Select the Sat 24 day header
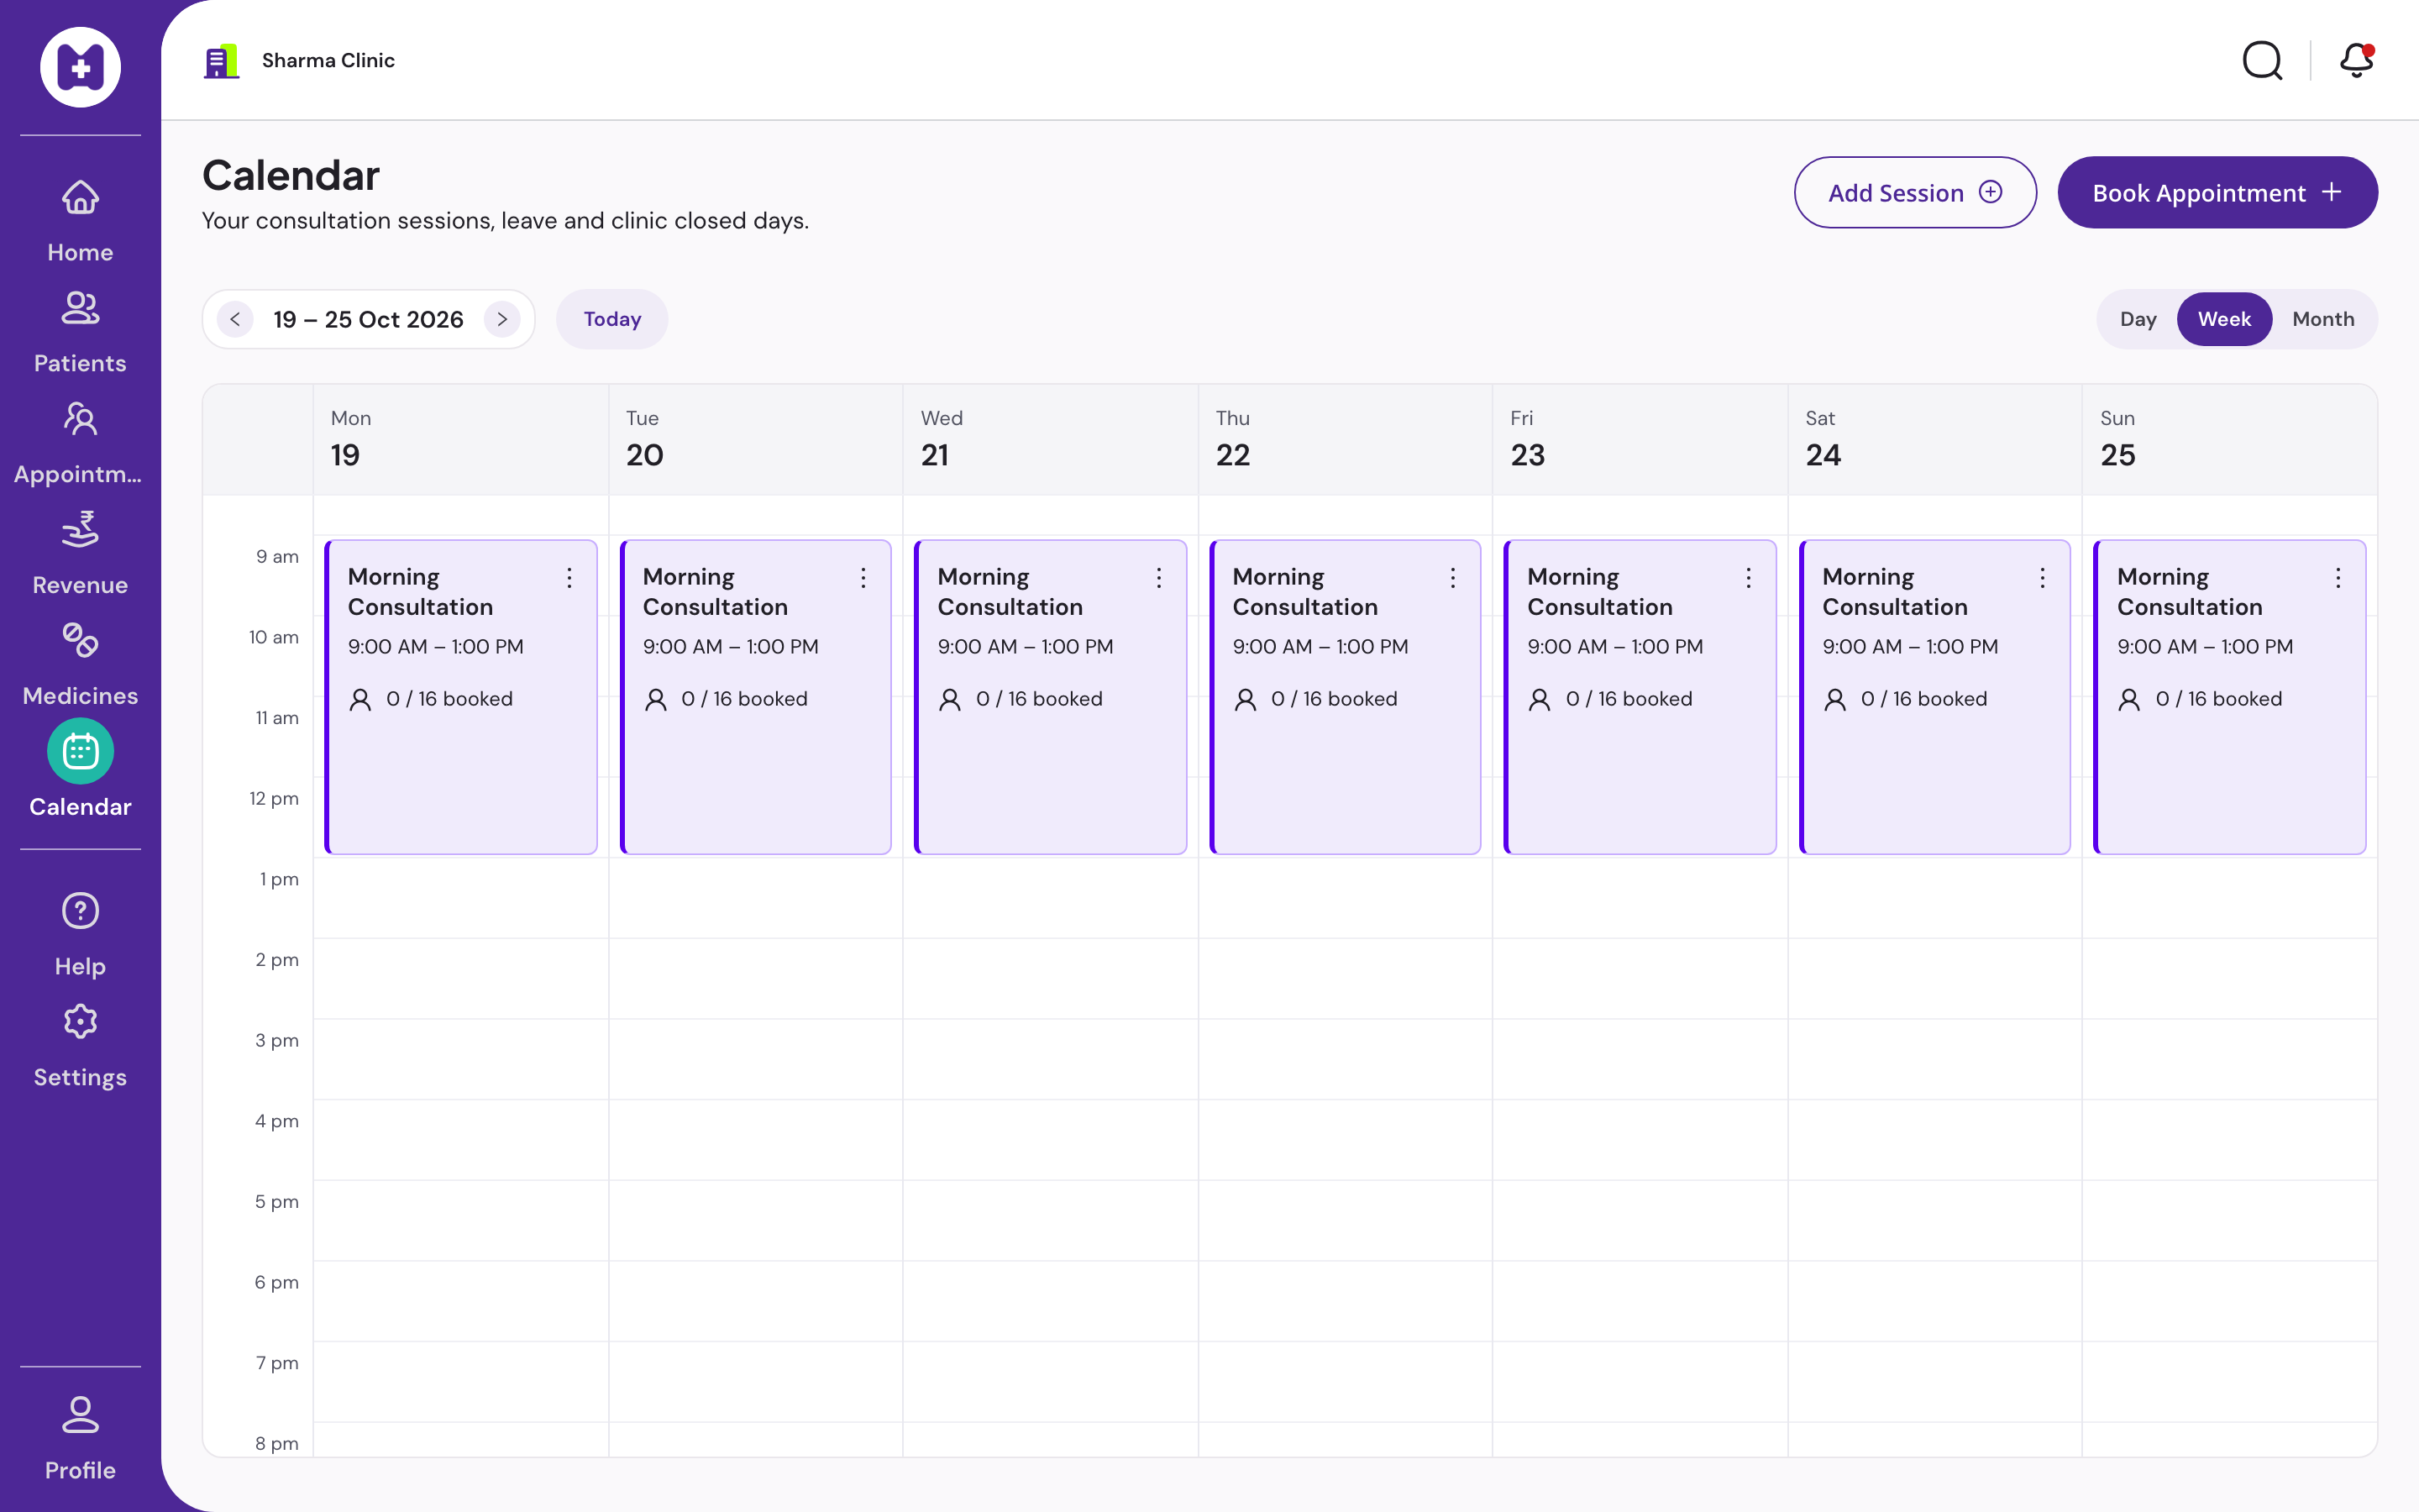Viewport: 2419px width, 1512px height. 1934,440
